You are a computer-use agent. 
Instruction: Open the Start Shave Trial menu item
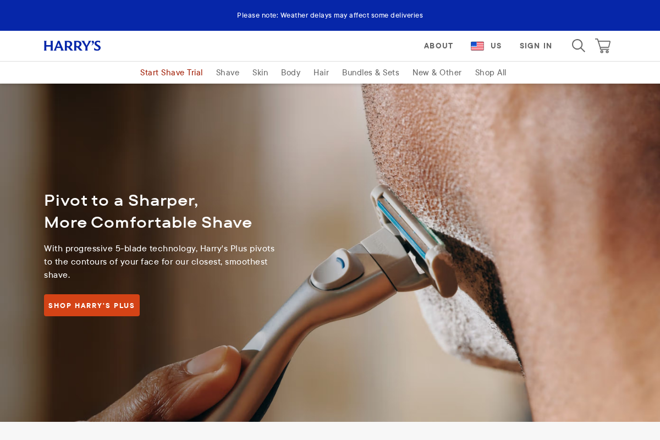172,73
